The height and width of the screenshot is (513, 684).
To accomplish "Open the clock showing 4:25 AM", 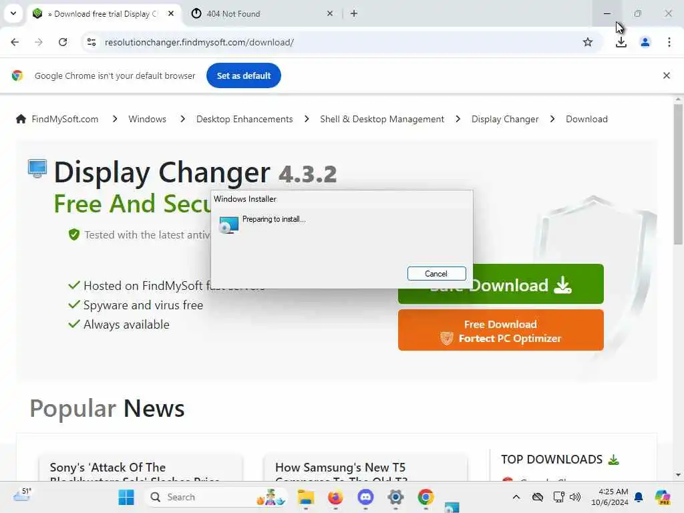I will 609,497.
